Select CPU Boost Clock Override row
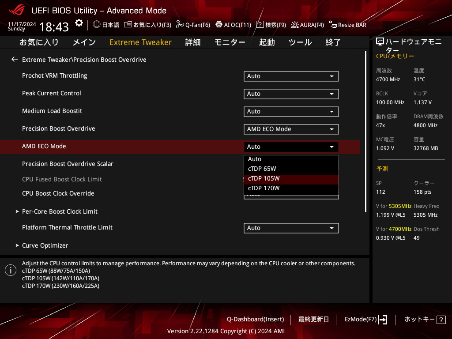This screenshot has height=339, width=452. tap(58, 193)
